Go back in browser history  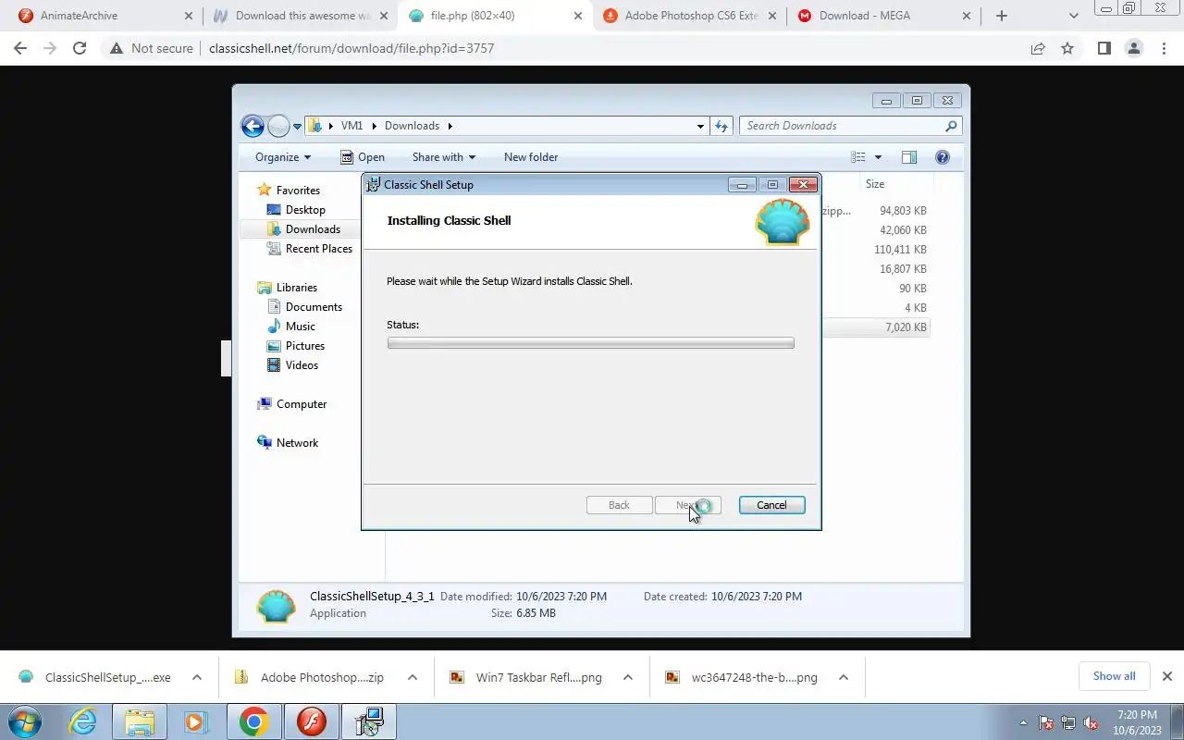pos(20,48)
